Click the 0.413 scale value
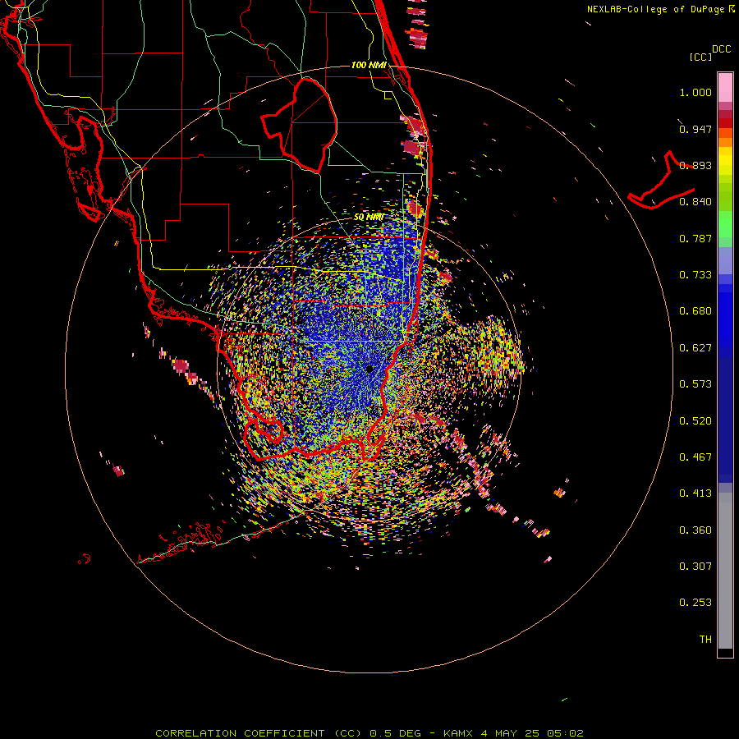This screenshot has width=739, height=739. pyautogui.click(x=695, y=493)
